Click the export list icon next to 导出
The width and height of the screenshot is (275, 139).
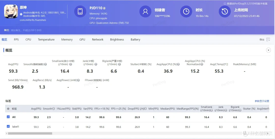pos(268,40)
